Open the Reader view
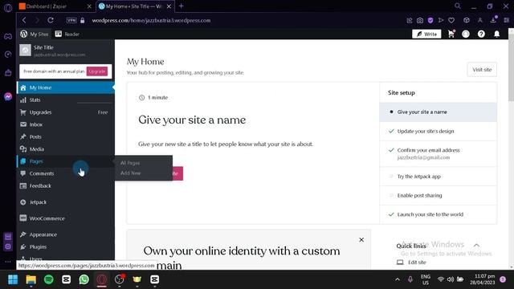This screenshot has width=514, height=289. (x=67, y=34)
